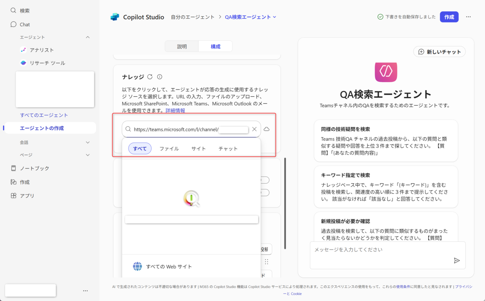Select the キーワード指定で検索 prompt card

coord(386,186)
